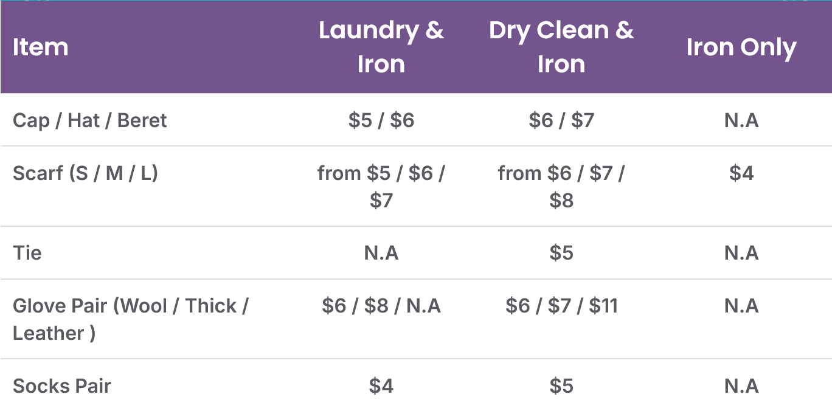Click the N.A tie laundry cell
Image resolution: width=832 pixels, height=411 pixels.
click(x=381, y=252)
